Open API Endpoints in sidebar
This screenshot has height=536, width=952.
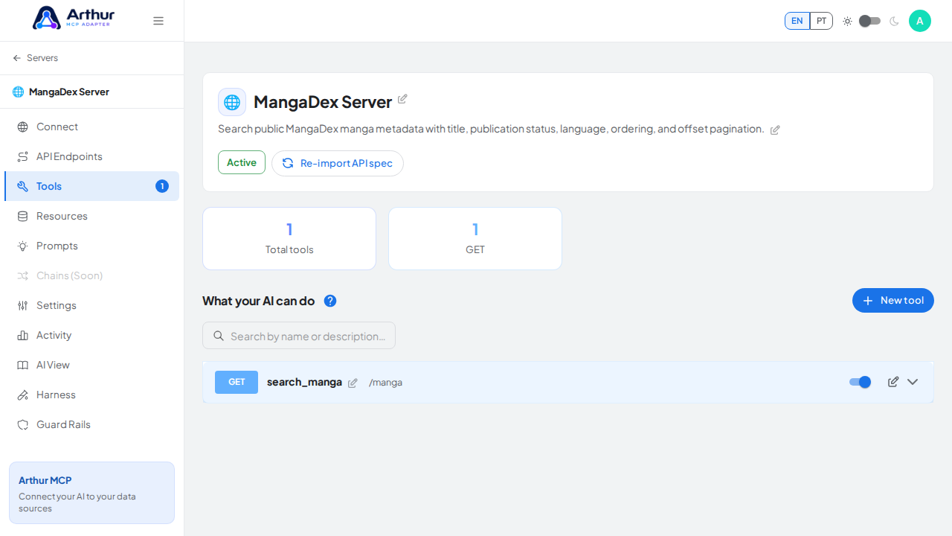91,156
